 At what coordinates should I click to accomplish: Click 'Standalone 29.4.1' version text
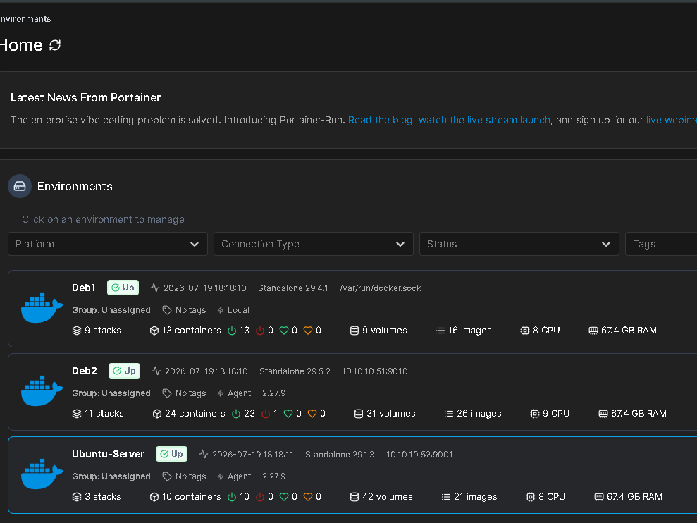[293, 288]
